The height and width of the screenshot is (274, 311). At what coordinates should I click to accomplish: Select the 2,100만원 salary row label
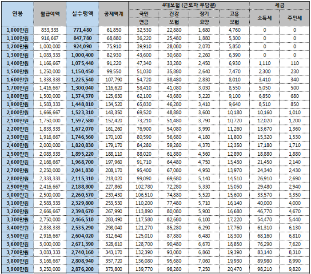coord(18,121)
